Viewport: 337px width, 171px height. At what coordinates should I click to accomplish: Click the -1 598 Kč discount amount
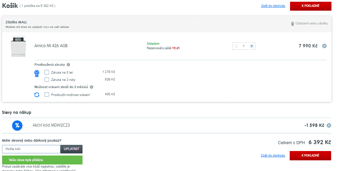314,125
